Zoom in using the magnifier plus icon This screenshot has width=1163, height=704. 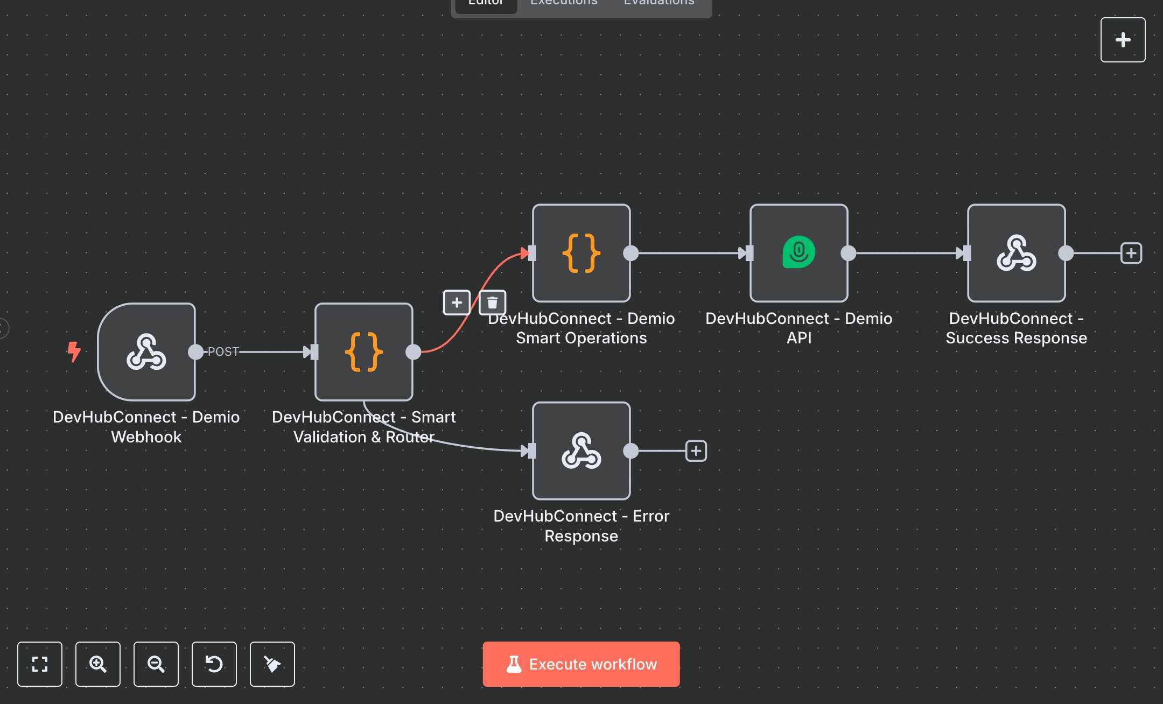(x=98, y=665)
